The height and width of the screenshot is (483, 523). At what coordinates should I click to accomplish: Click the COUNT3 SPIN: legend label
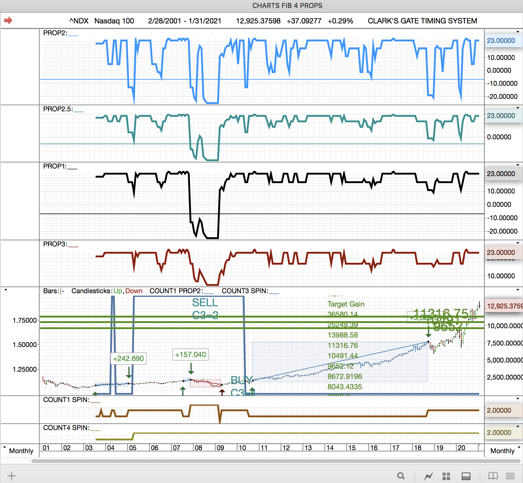(x=245, y=291)
